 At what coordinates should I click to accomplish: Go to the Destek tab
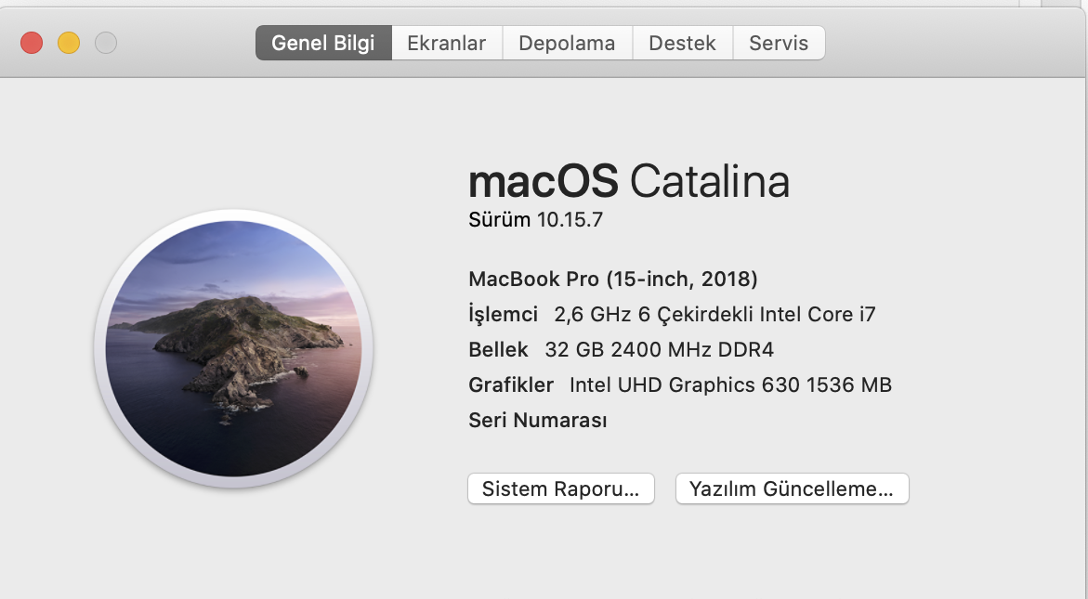coord(682,43)
